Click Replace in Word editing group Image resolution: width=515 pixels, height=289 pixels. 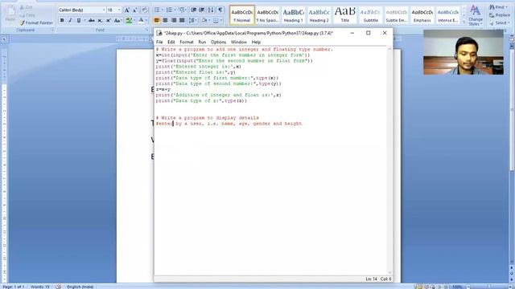pos(499,15)
